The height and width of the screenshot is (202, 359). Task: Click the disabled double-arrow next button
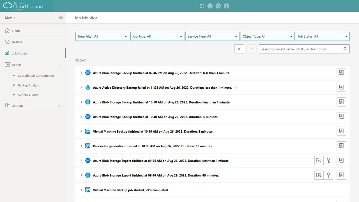tap(251, 49)
